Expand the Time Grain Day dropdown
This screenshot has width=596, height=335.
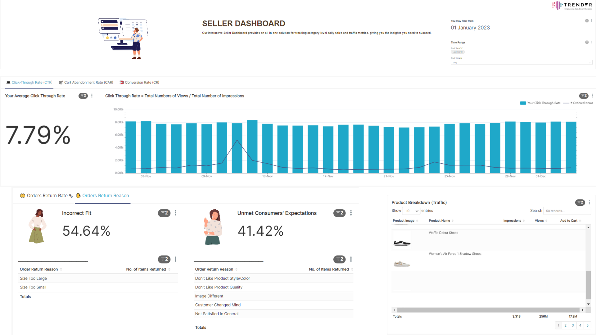[521, 63]
